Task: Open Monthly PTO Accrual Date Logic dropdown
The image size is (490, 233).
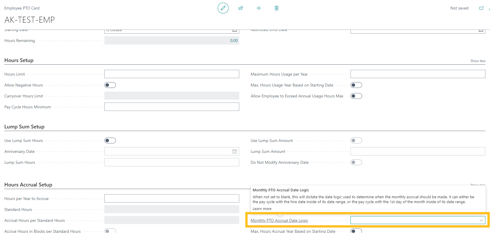Action: (481, 220)
